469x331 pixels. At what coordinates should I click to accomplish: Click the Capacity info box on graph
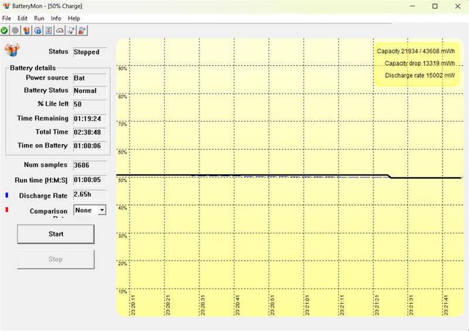[x=416, y=63]
